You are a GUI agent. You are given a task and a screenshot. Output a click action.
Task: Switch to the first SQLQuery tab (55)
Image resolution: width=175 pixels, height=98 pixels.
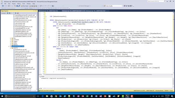(48, 11)
